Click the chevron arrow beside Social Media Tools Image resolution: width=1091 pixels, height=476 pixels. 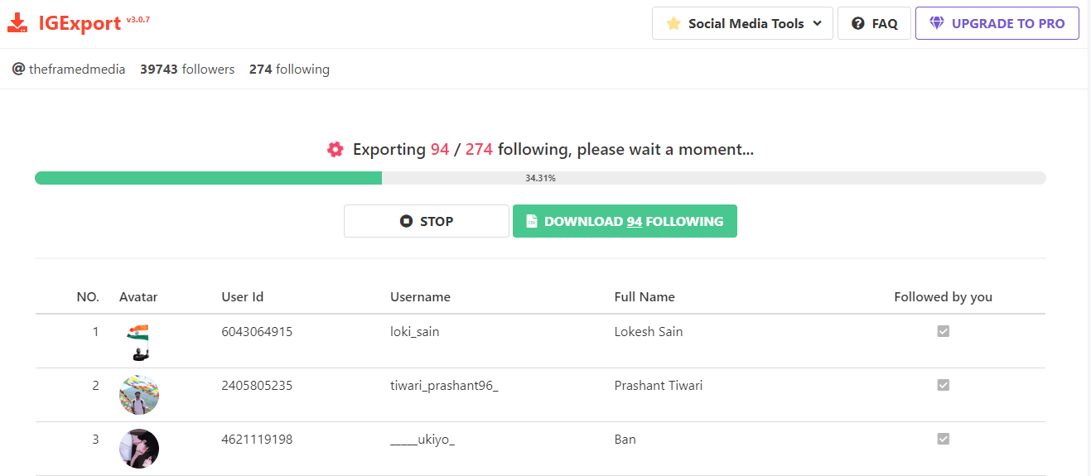coord(818,23)
